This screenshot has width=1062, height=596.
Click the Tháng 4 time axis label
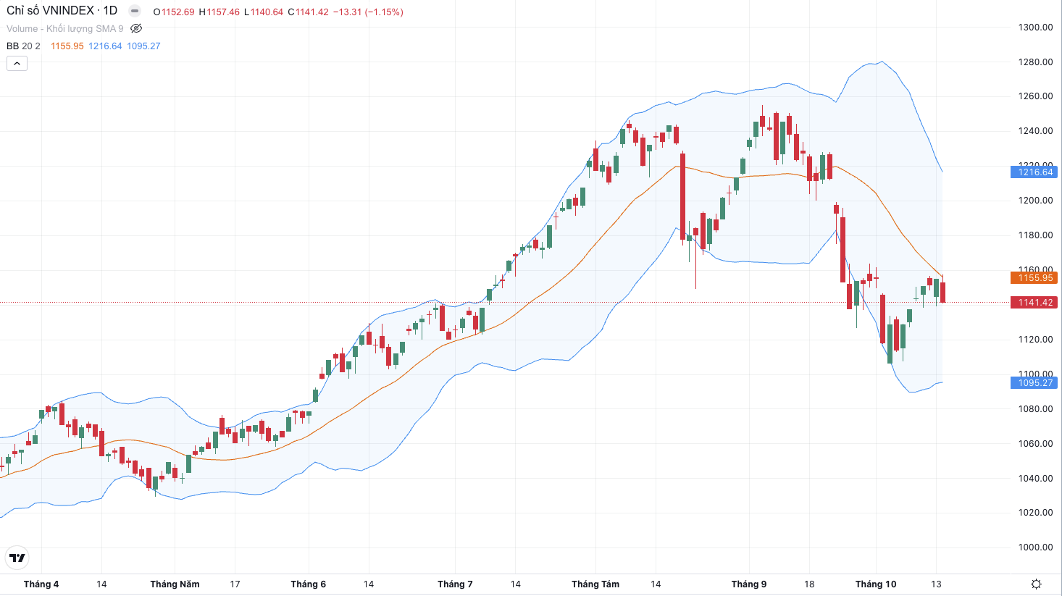(x=41, y=584)
